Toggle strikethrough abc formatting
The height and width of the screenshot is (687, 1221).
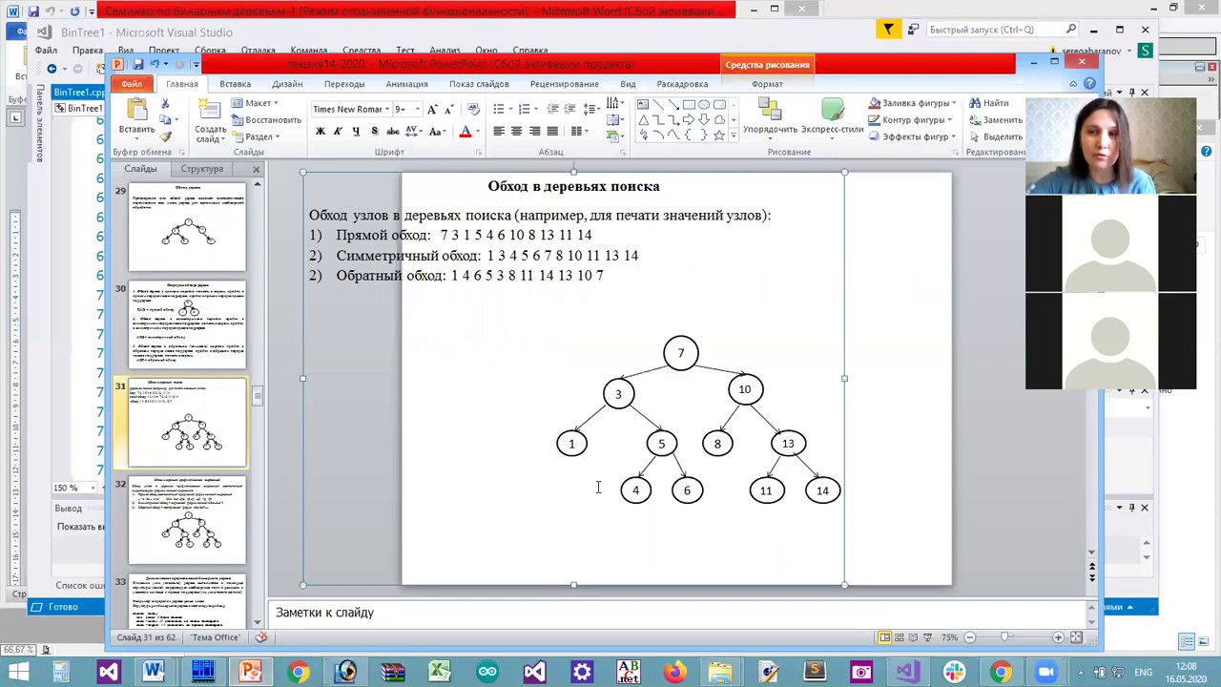click(394, 131)
